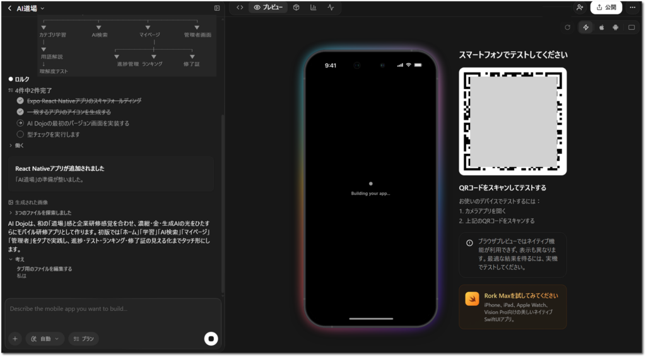Screen dimensions: 646x357
Task: Select the Android platform icon
Action: [x=616, y=27]
